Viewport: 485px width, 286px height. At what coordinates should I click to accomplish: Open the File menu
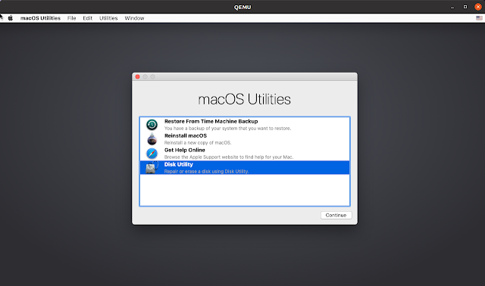(71, 18)
